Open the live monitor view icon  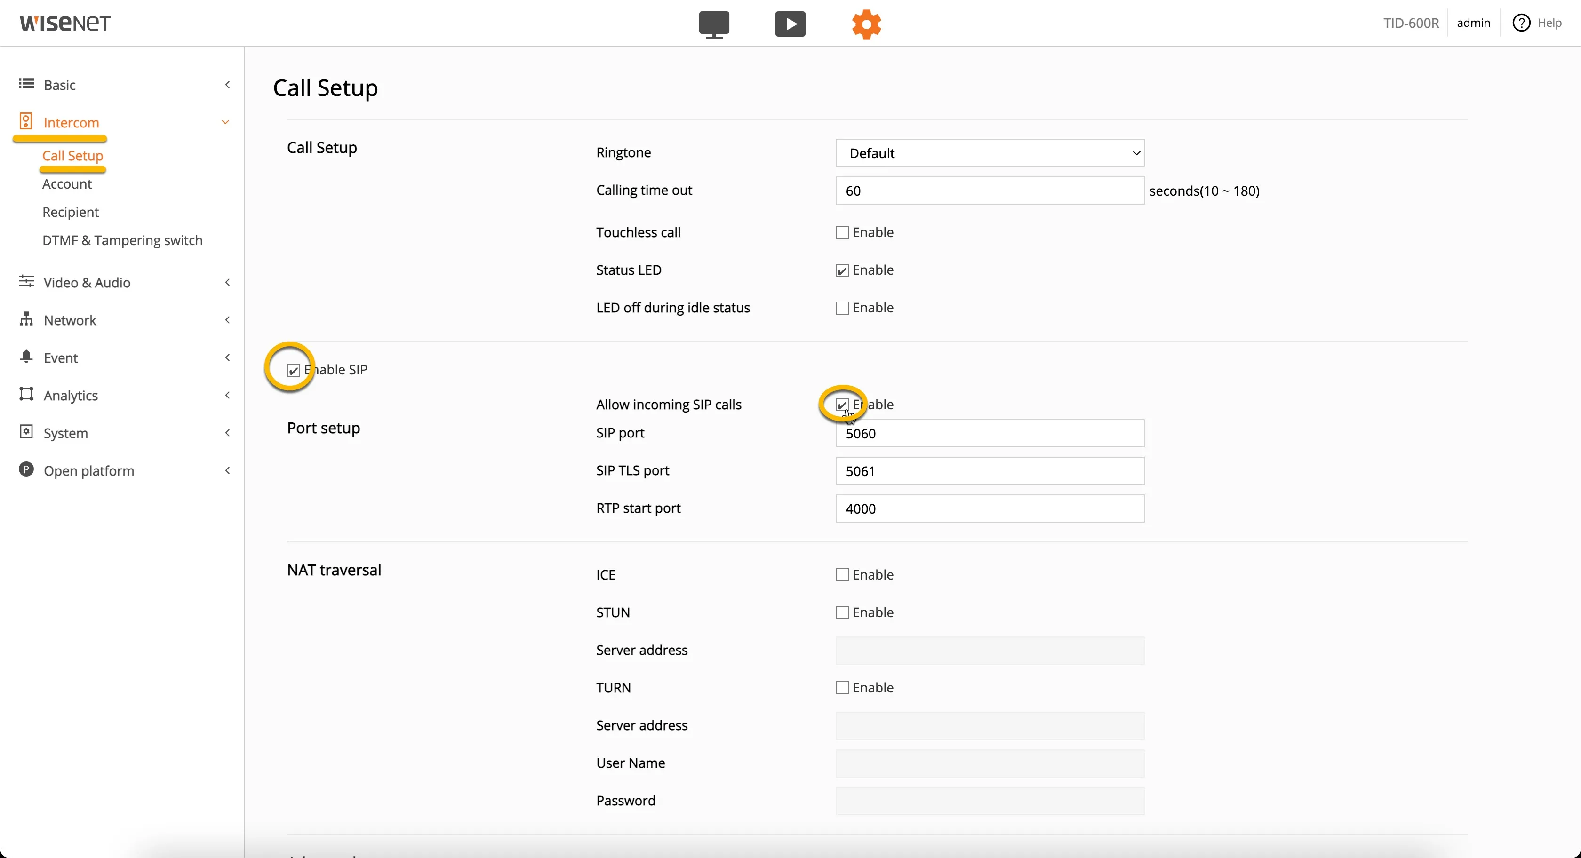714,24
